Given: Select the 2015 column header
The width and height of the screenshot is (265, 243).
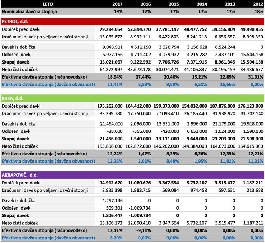Looking at the screenshot, I should click(x=174, y=4).
